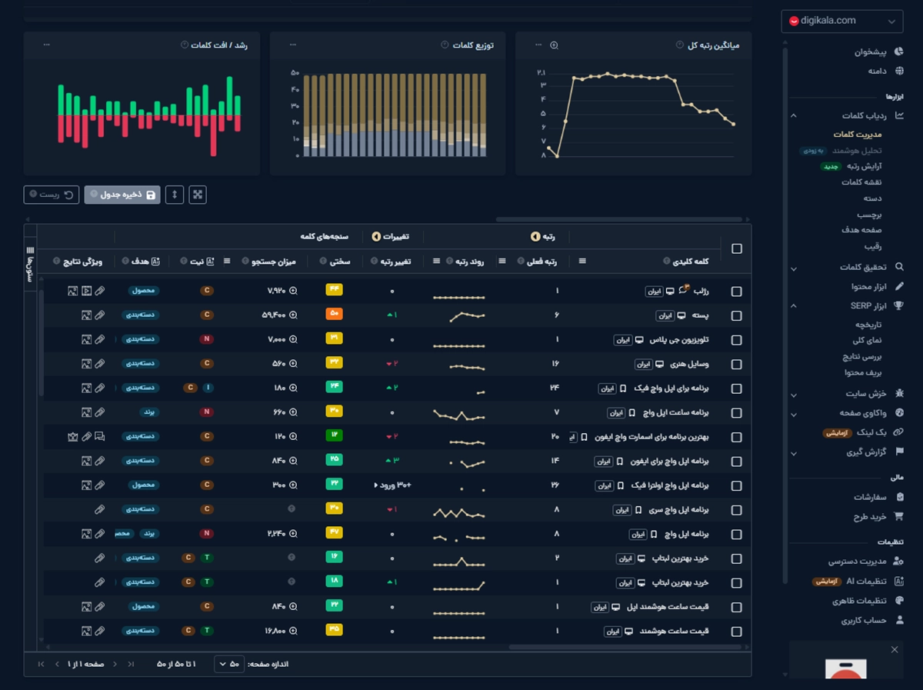Click the محصول target tag in رژلب row
This screenshot has height=690, width=923.
(144, 291)
